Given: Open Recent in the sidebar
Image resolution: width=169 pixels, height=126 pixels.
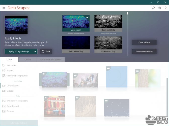Looking at the screenshot, I should 10,71.
